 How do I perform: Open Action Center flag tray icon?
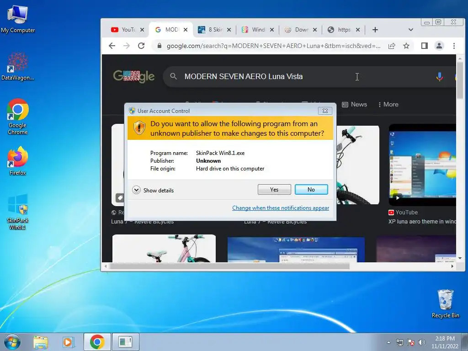(x=411, y=342)
